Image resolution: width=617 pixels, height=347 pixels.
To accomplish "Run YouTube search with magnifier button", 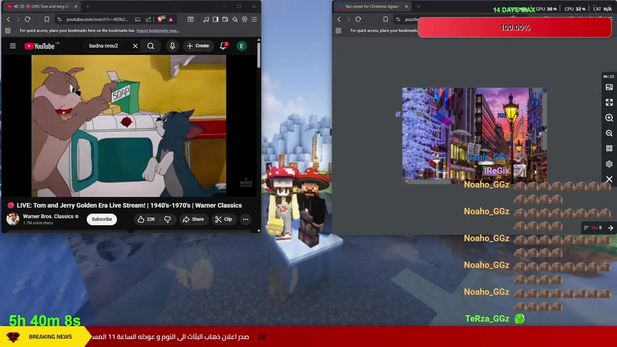I will click(x=151, y=46).
